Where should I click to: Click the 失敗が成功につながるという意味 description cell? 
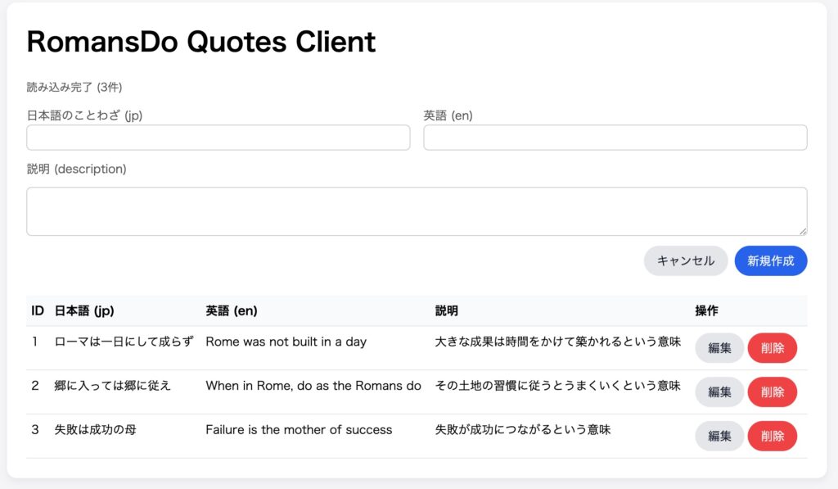[523, 429]
